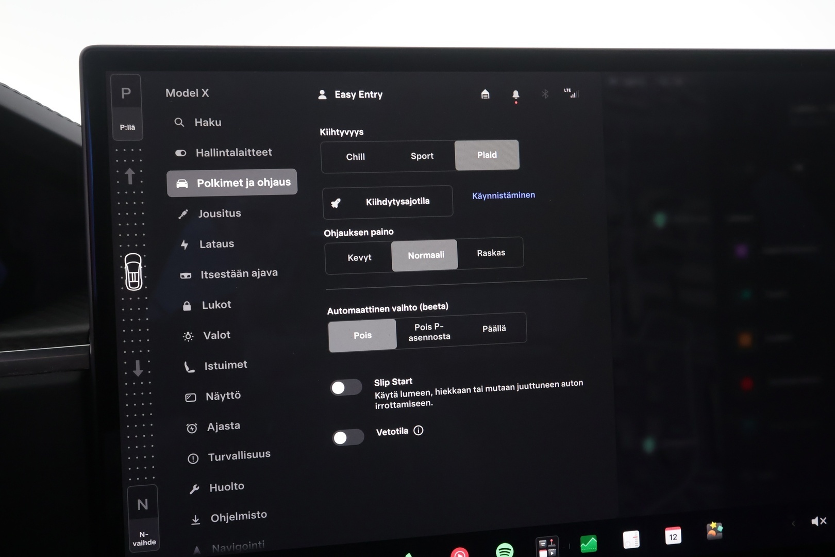835x557 pixels.
Task: Launch Spotify from the bottom dock
Action: tap(505, 550)
